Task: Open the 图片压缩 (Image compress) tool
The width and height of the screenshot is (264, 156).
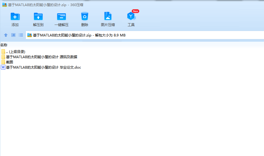Action: [x=108, y=16]
